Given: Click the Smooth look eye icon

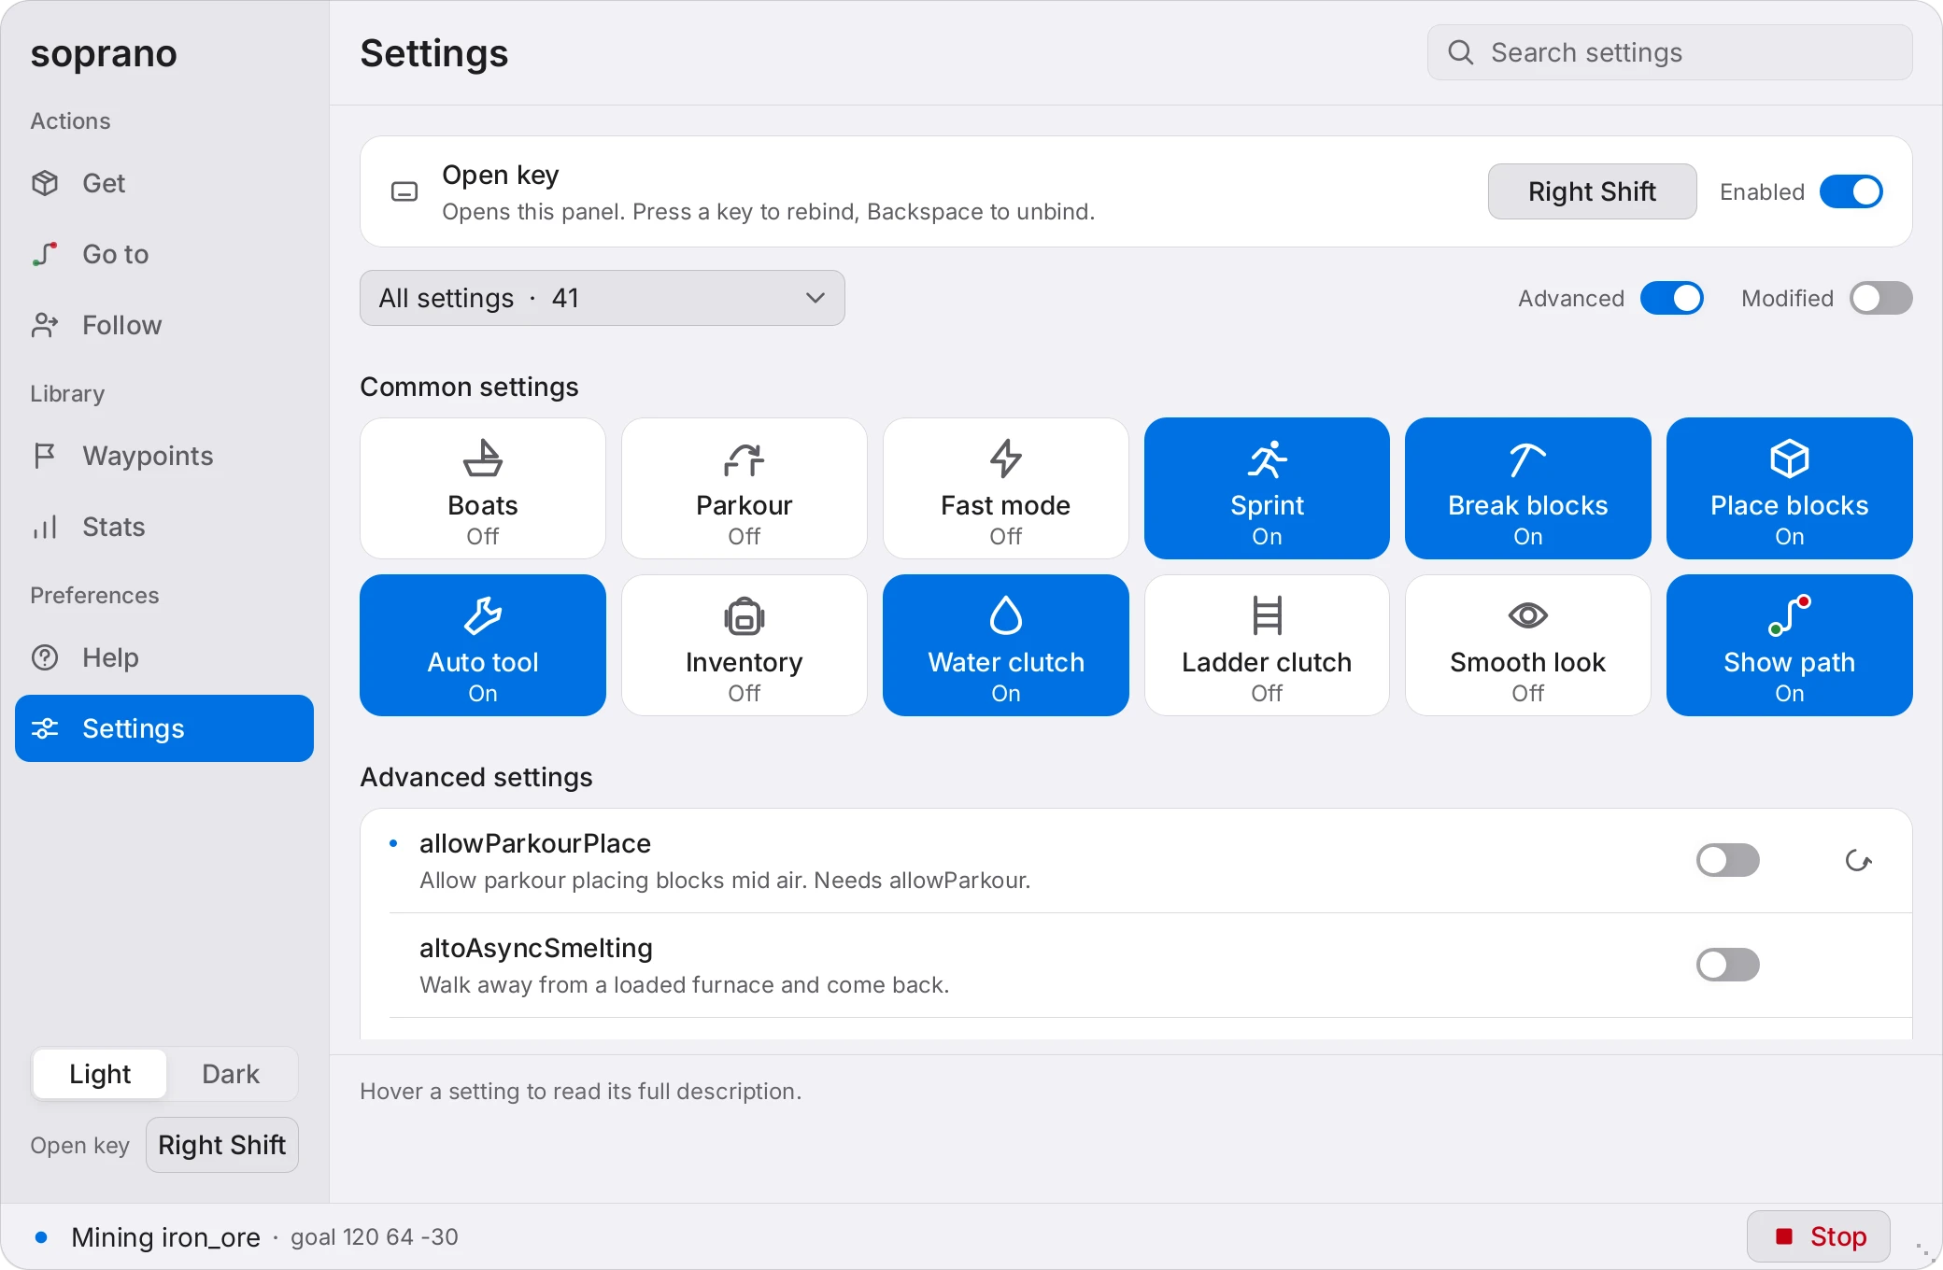Looking at the screenshot, I should point(1528,615).
